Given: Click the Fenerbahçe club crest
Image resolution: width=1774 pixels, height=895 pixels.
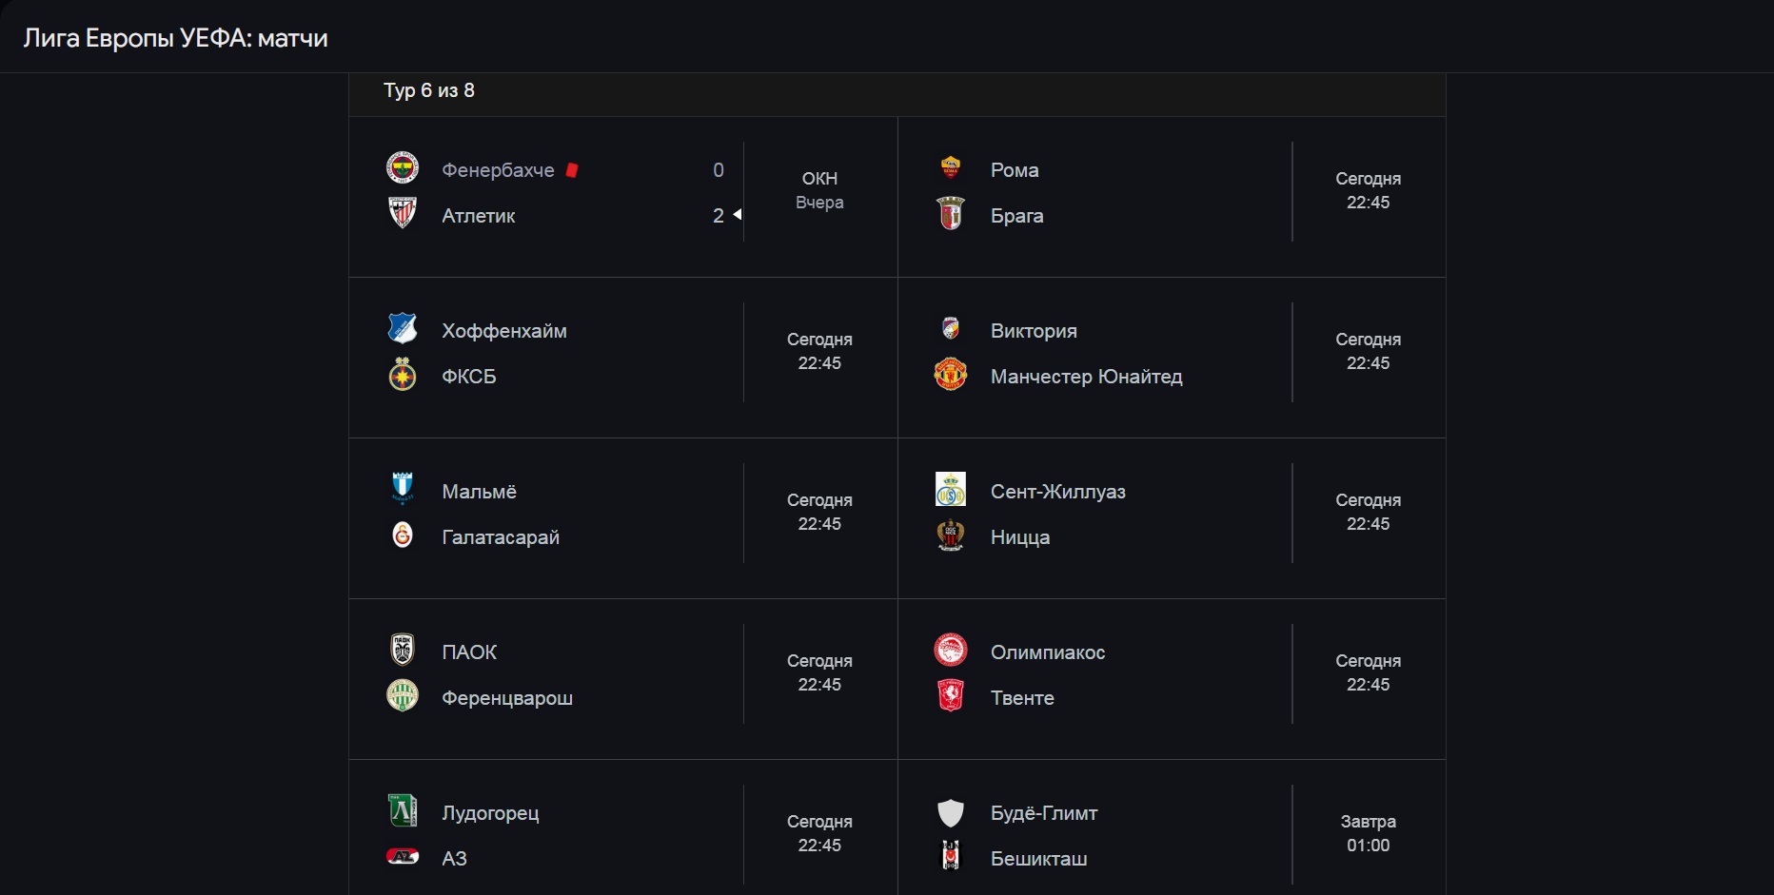Looking at the screenshot, I should 403,168.
